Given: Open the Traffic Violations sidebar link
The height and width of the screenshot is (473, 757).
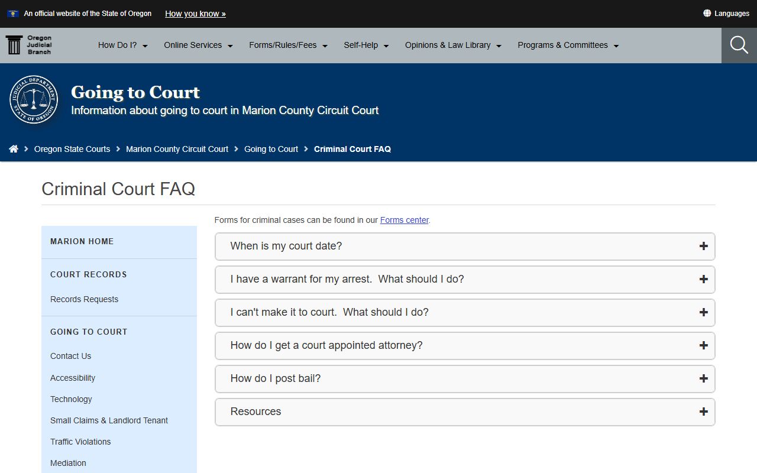Looking at the screenshot, I should 80,442.
